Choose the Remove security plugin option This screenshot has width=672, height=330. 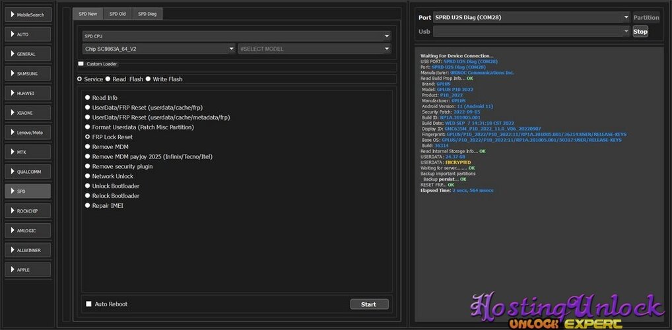click(x=119, y=166)
